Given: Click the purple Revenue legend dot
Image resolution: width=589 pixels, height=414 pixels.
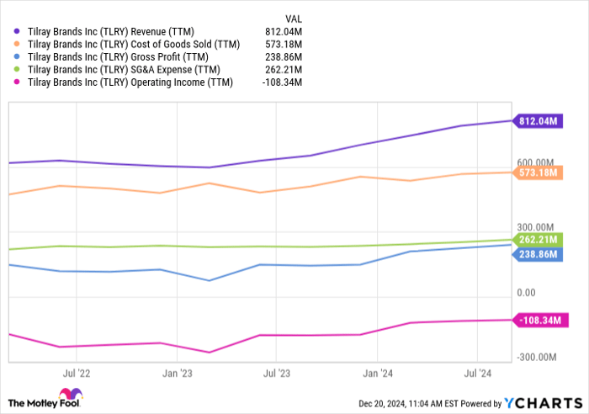Looking at the screenshot, I should pos(19,30).
